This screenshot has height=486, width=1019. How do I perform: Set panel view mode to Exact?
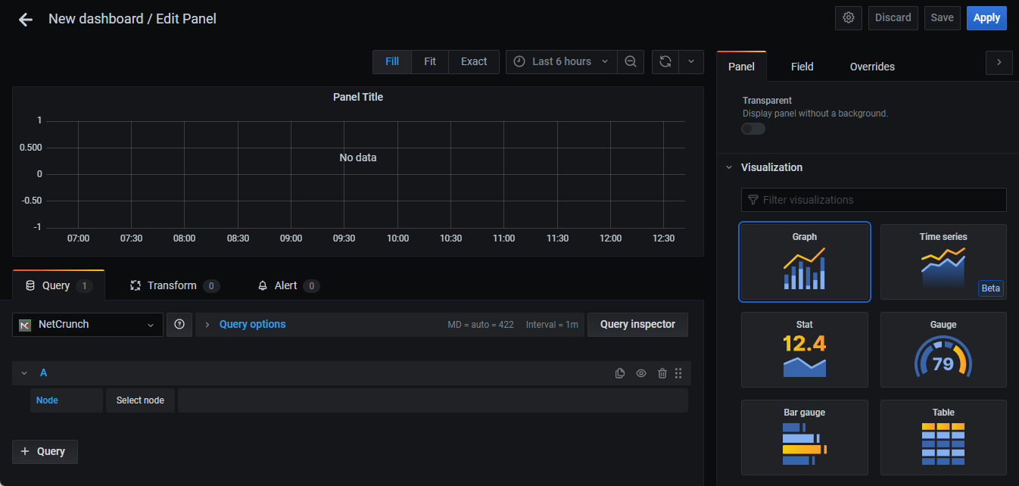click(474, 62)
